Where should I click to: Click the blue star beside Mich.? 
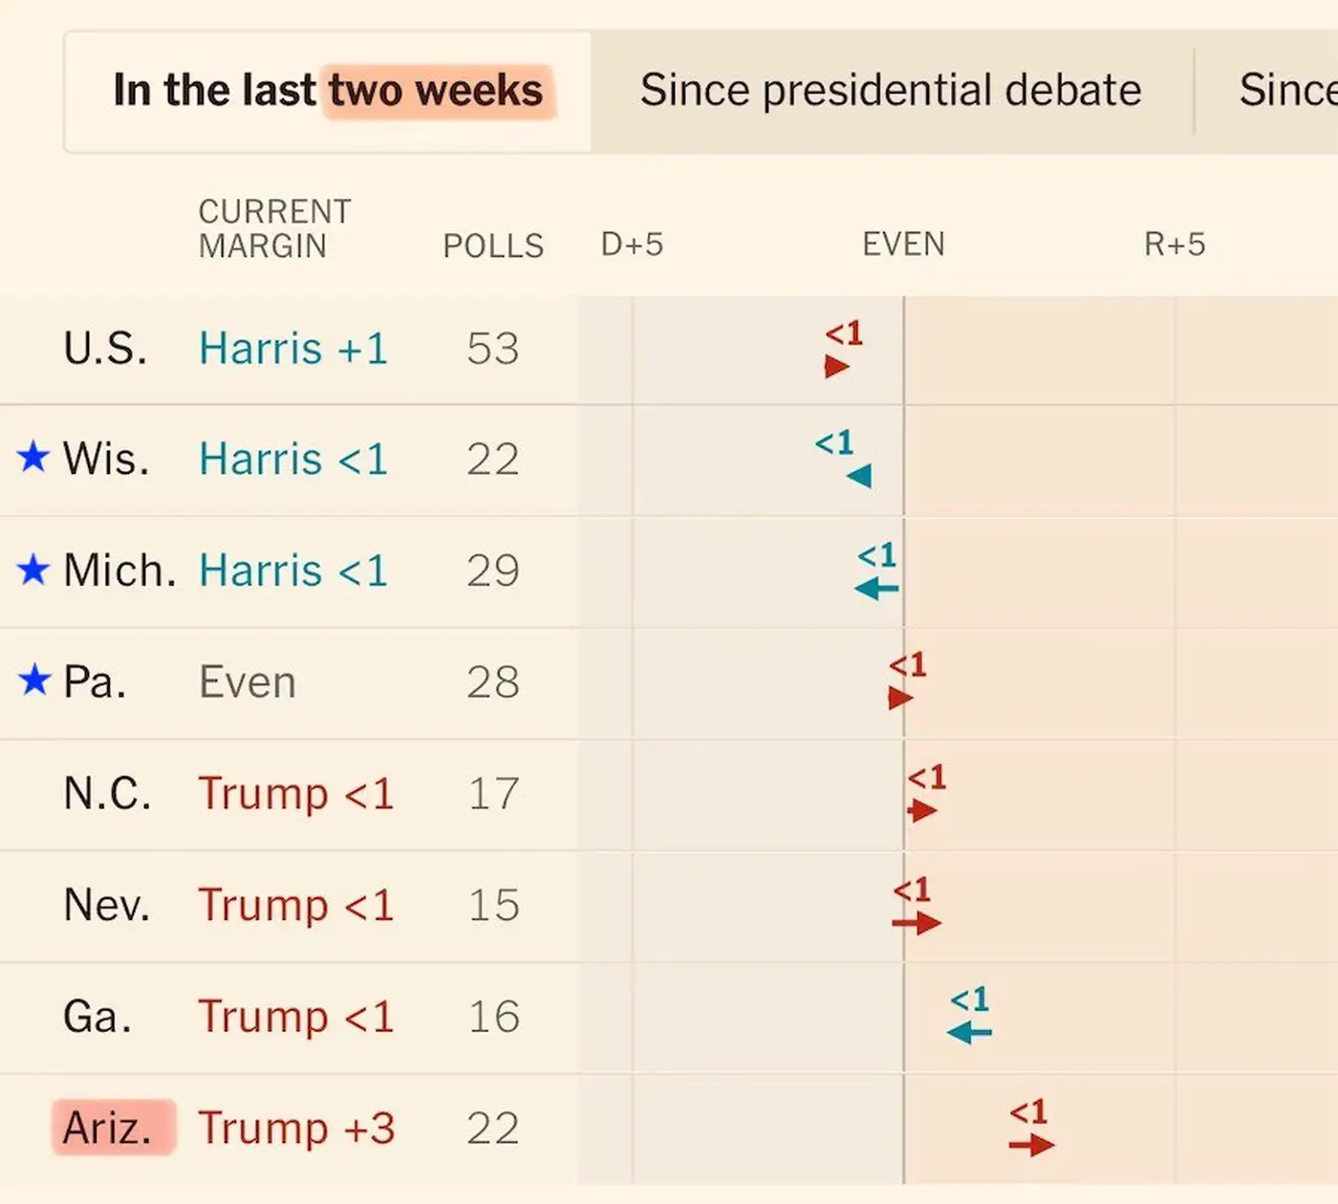click(33, 570)
